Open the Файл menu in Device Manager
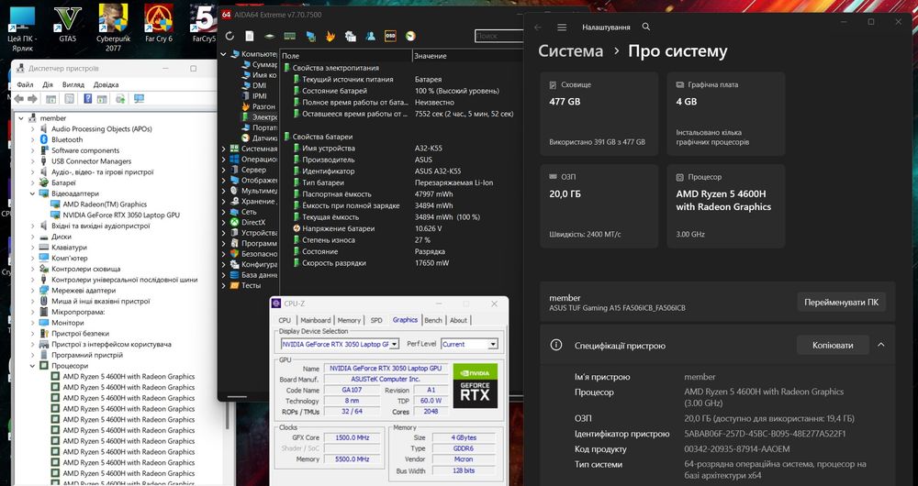918x486 pixels. click(25, 84)
